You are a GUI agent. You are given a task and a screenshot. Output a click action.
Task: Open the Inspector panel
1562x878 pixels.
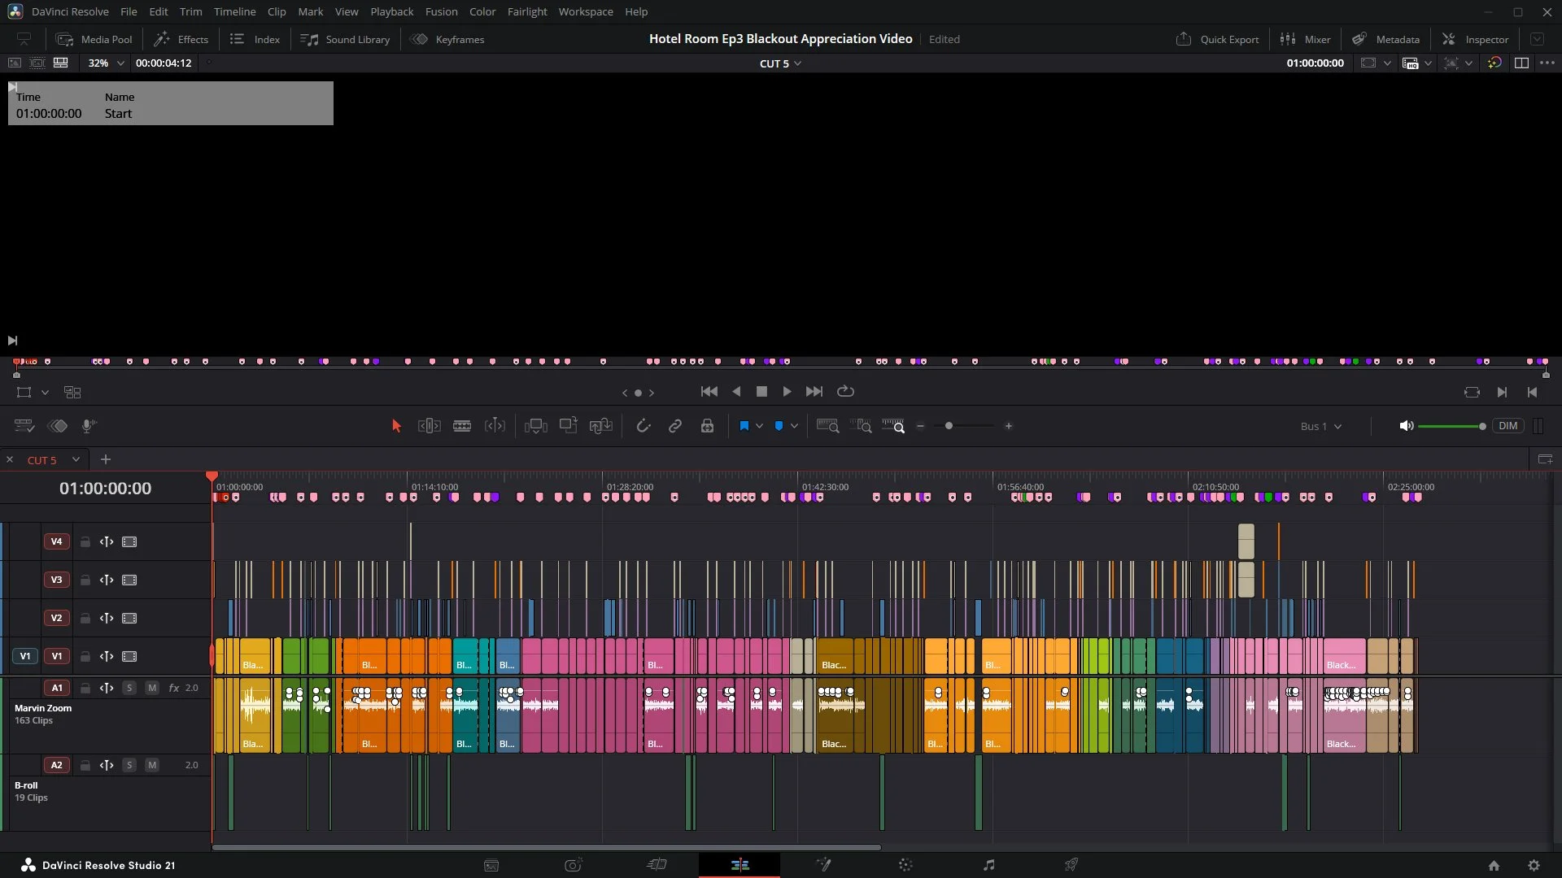pos(1475,39)
